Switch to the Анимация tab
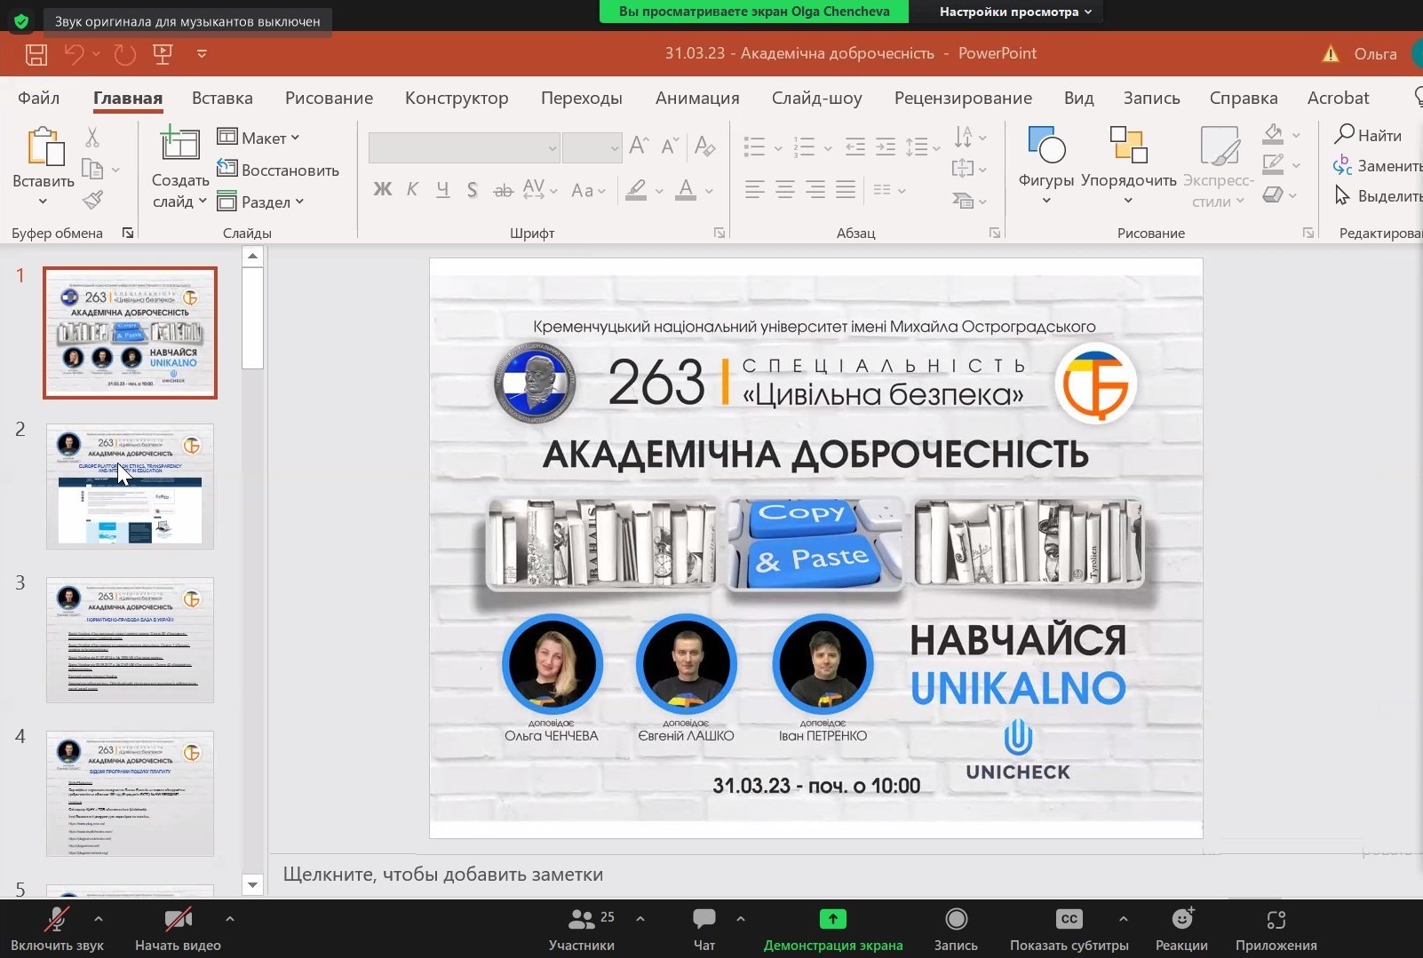The height and width of the screenshot is (958, 1423). pyautogui.click(x=697, y=98)
